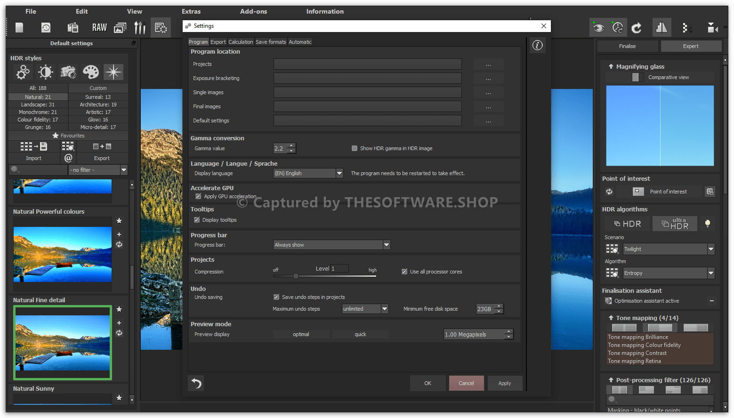
Task: Disable the Apply GPU acceleration checkbox
Action: 198,196
